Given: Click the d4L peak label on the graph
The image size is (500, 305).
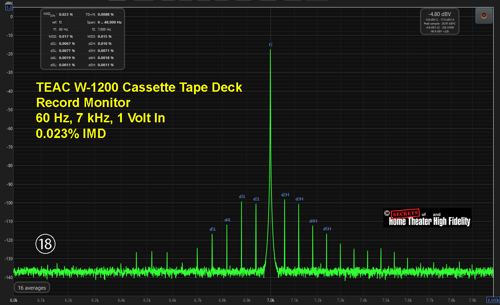Looking at the screenshot, I should point(227,220).
